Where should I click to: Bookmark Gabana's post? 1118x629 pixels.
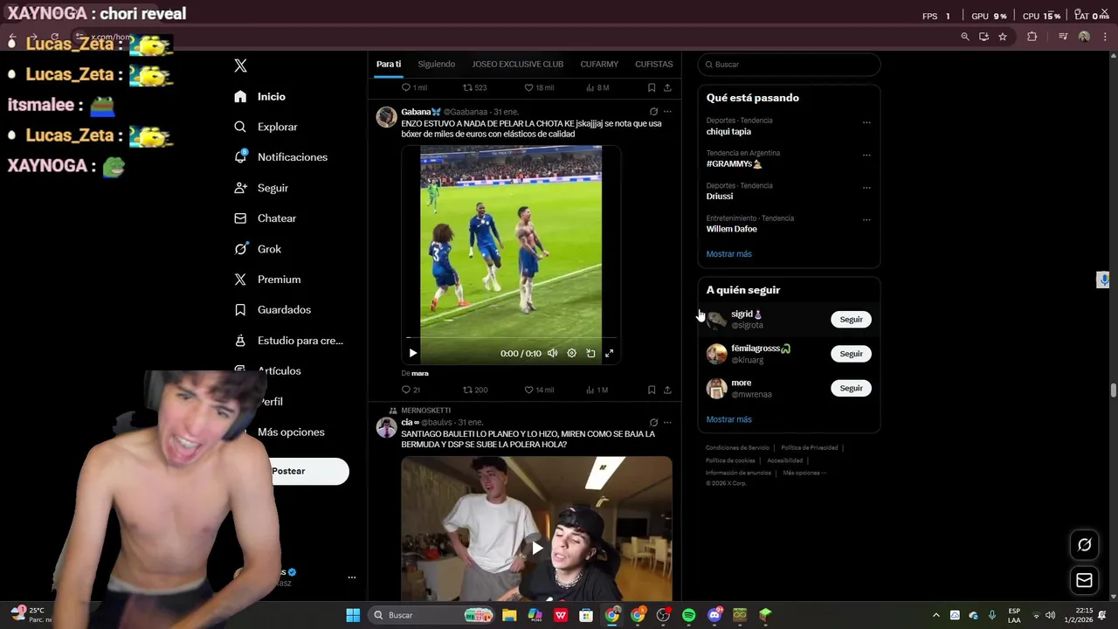(652, 390)
